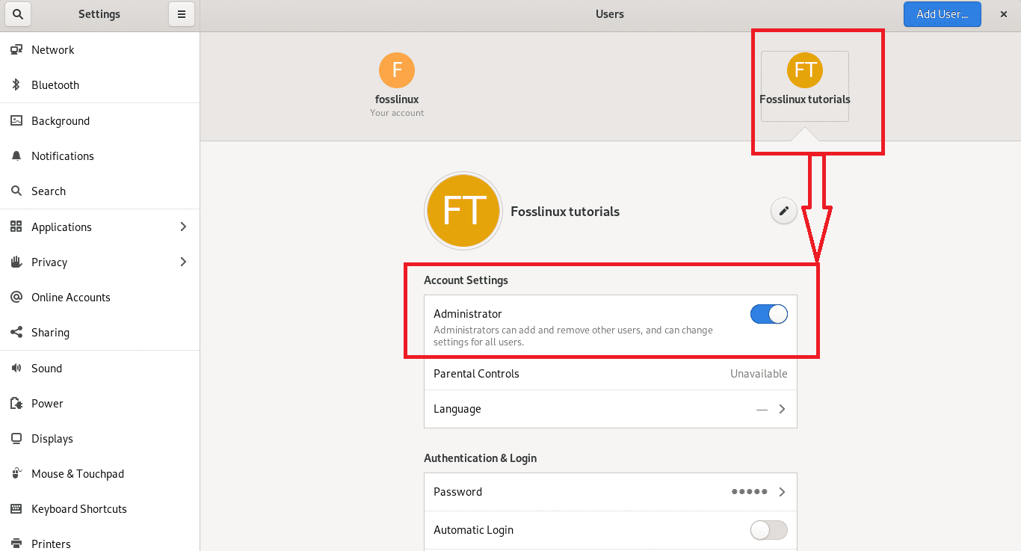The image size is (1021, 551).
Task: Open Keyboard Shortcuts from the sidebar
Action: coord(78,508)
